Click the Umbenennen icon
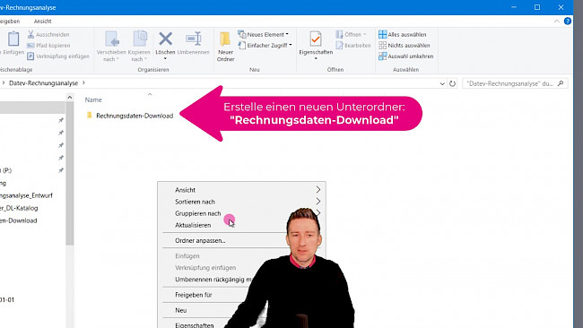Viewport: 583px width, 328px height. (x=194, y=39)
